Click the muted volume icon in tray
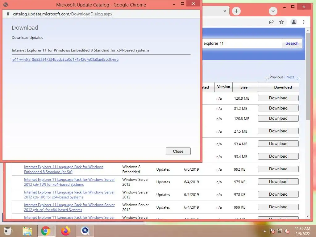 (287, 231)
